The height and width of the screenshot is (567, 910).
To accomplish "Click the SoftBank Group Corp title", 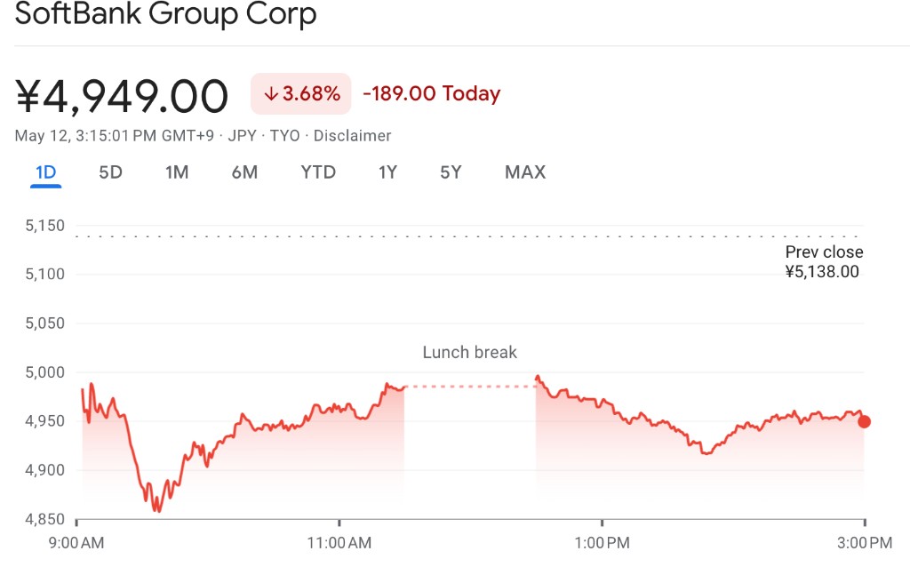I will [166, 15].
